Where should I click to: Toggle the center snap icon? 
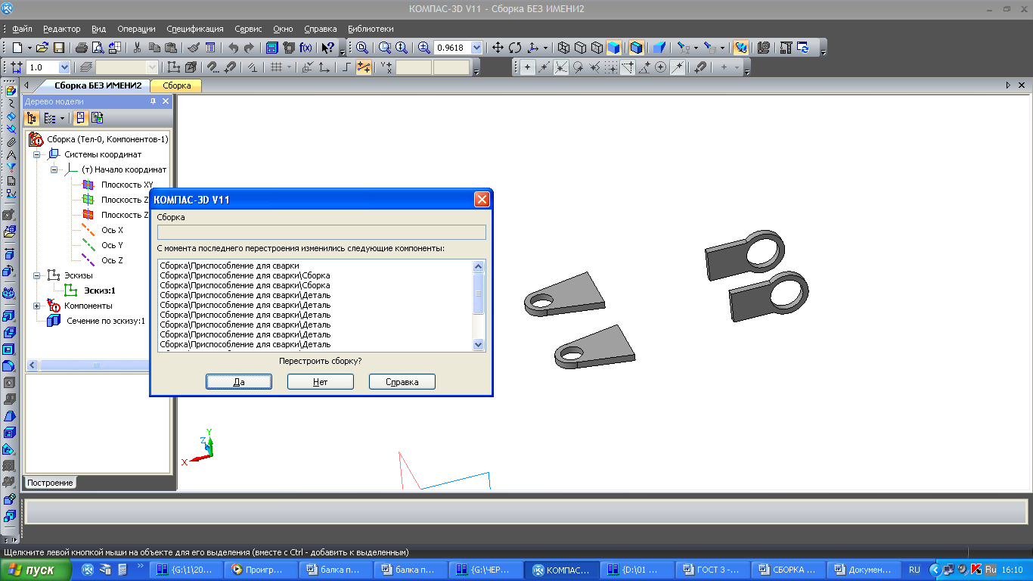pyautogui.click(x=660, y=67)
